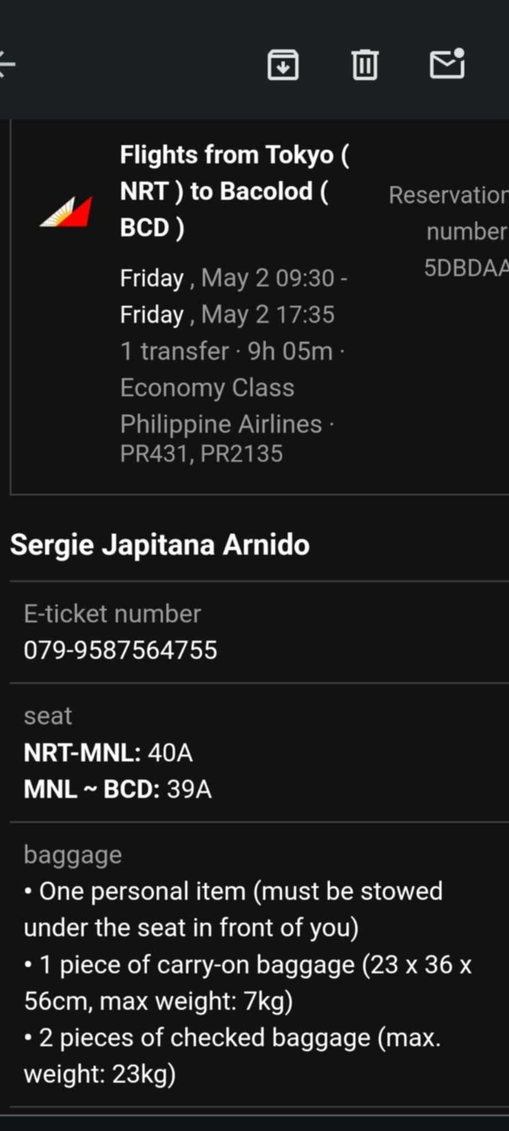Tap the checked baggage allowance line

point(232,1056)
